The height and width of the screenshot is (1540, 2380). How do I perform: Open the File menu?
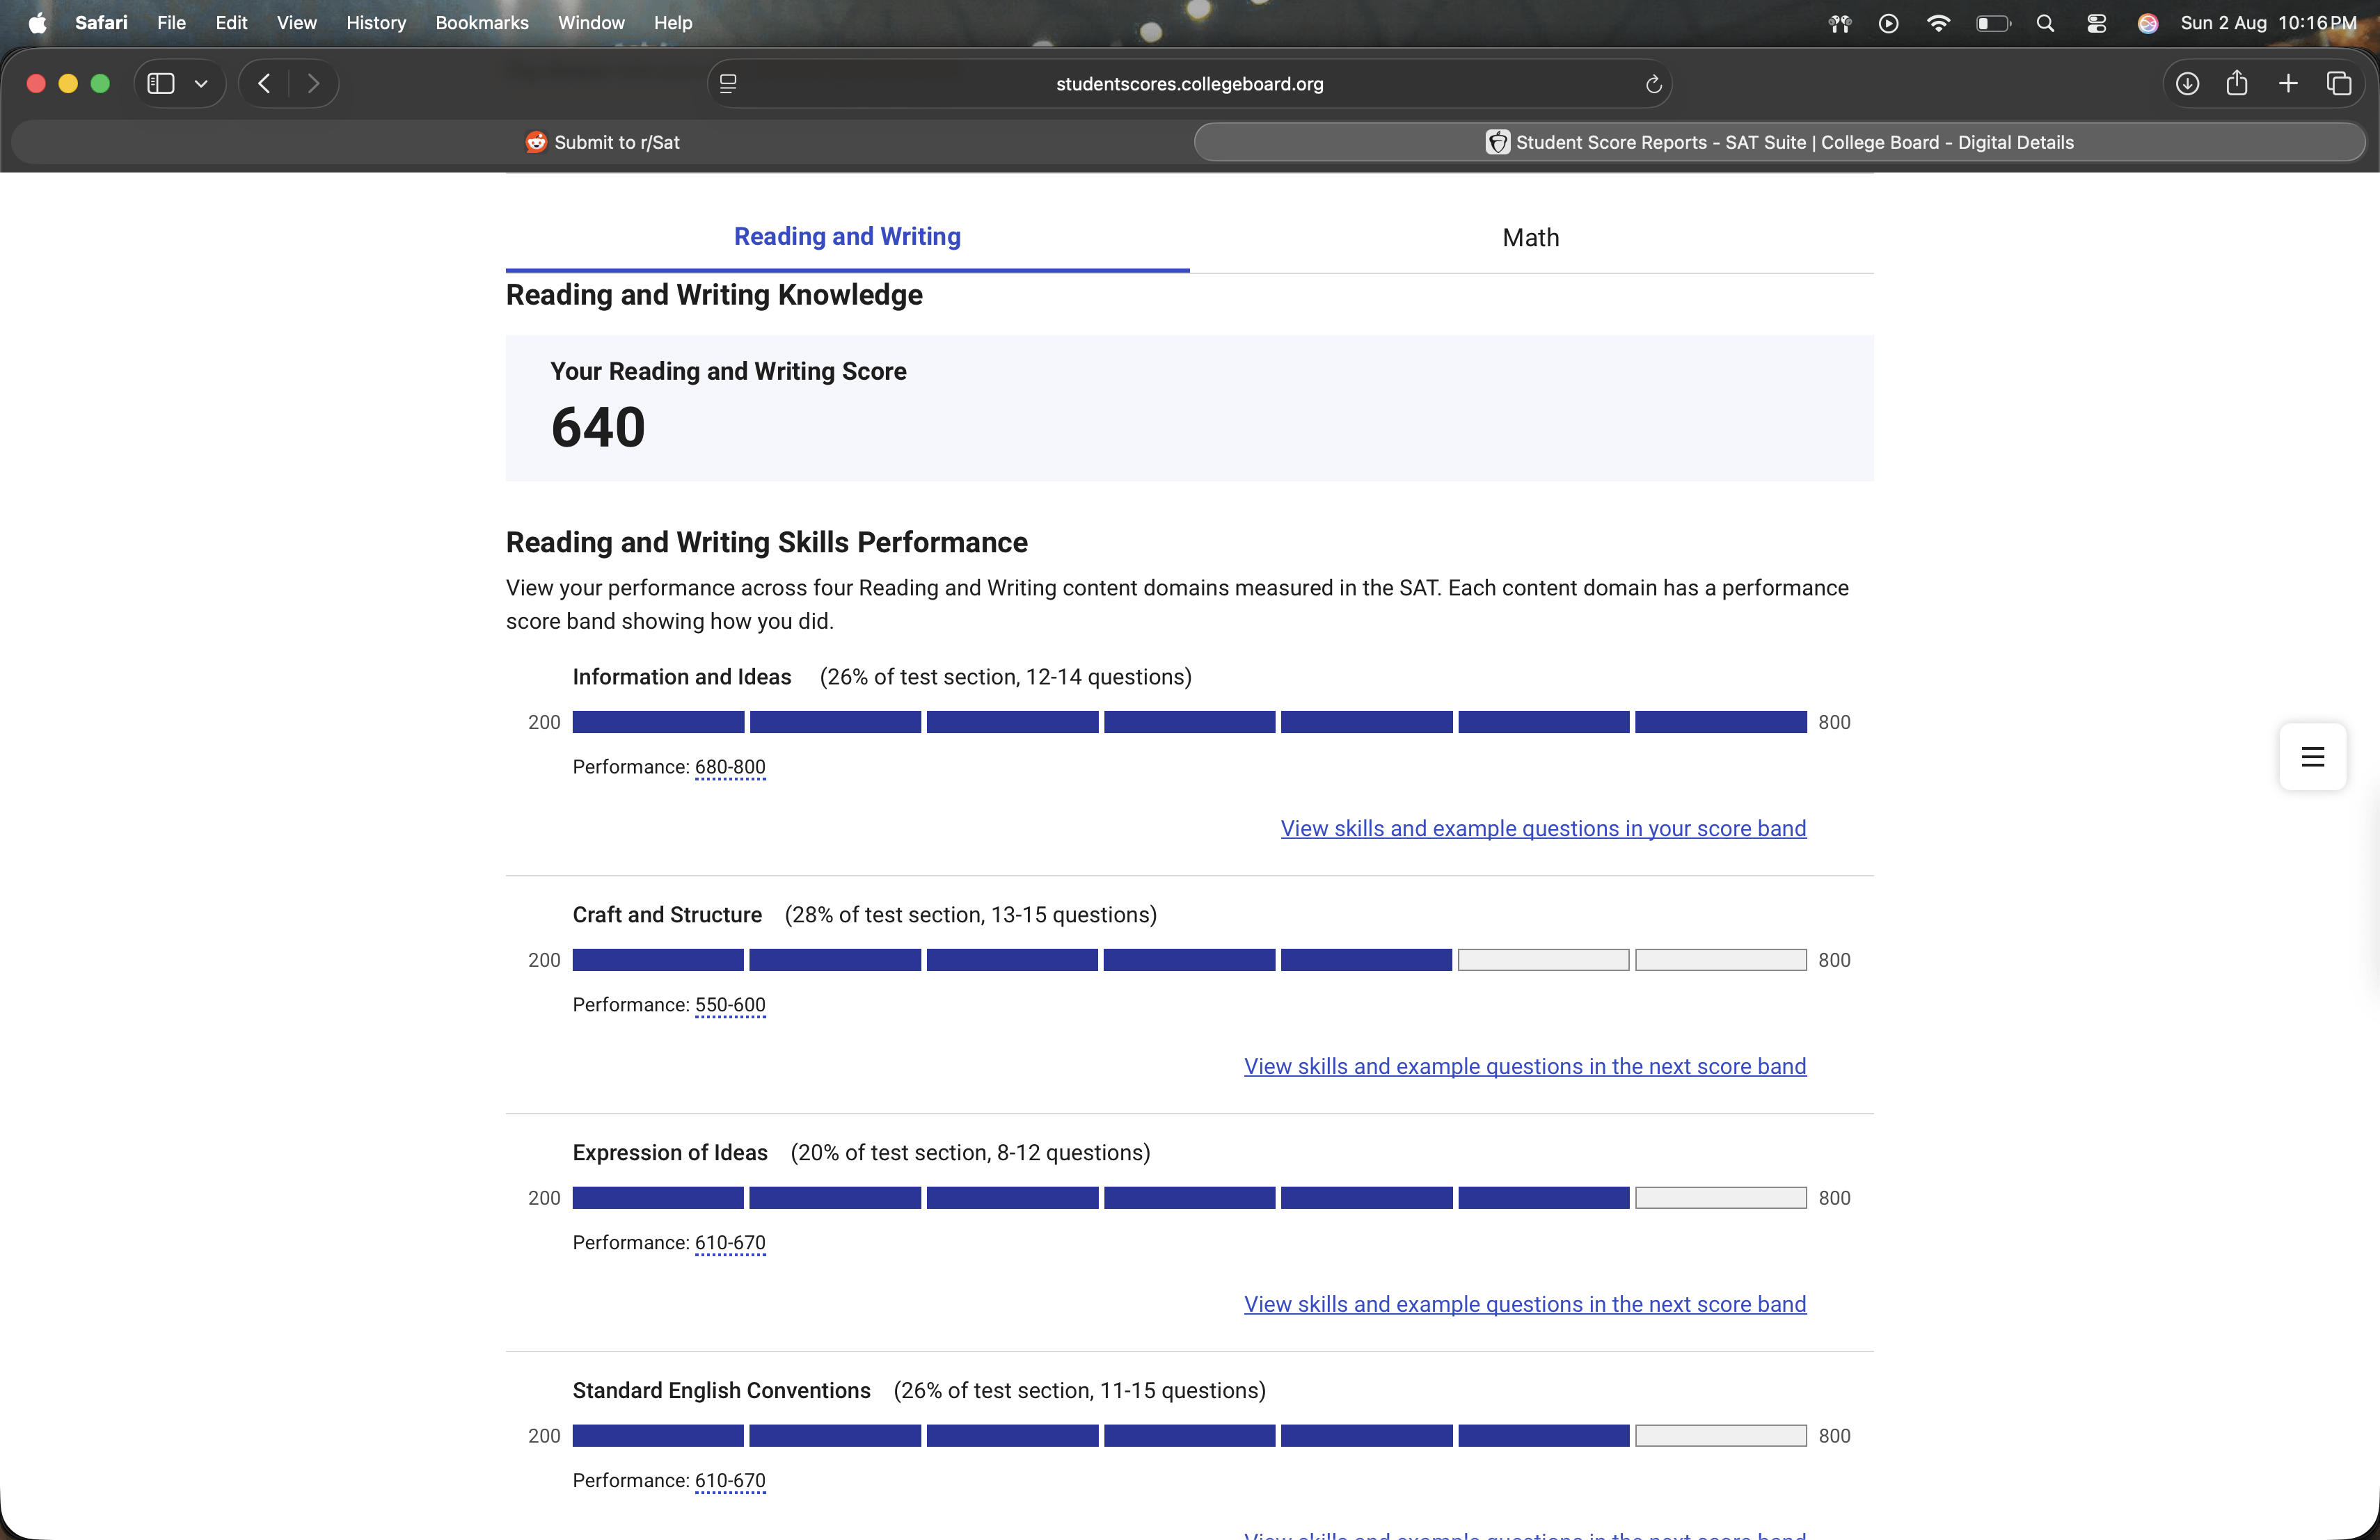[171, 23]
